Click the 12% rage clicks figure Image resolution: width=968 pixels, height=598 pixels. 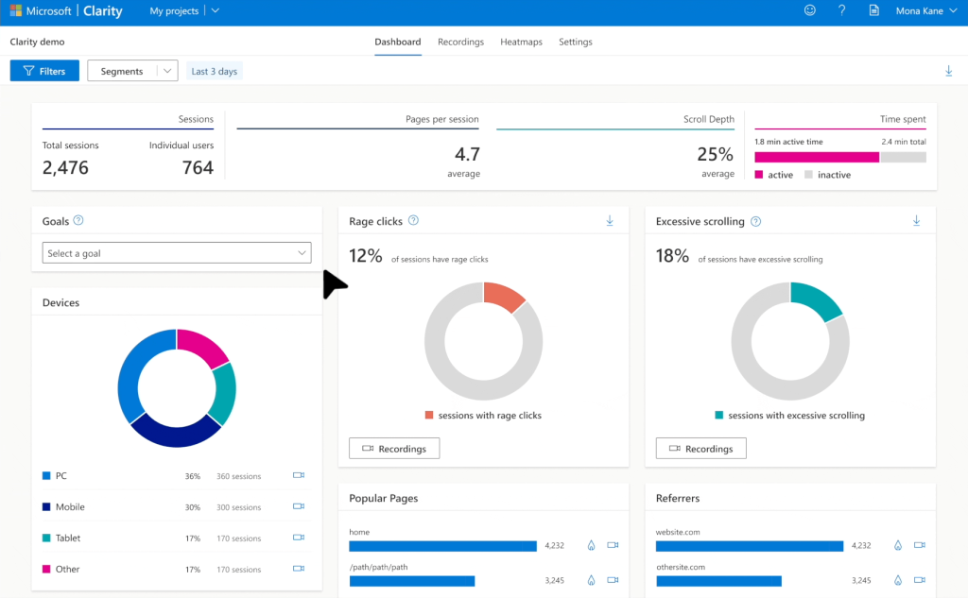coord(366,255)
